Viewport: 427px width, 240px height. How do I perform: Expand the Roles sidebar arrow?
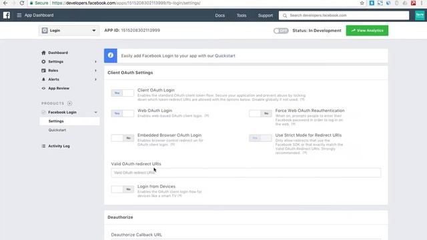95,71
